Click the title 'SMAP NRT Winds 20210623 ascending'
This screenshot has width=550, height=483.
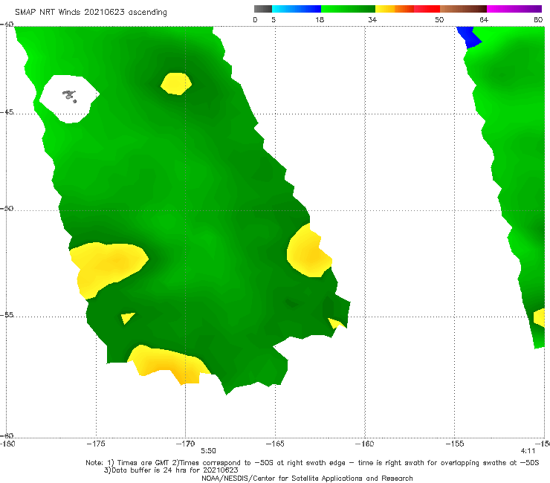(x=91, y=12)
